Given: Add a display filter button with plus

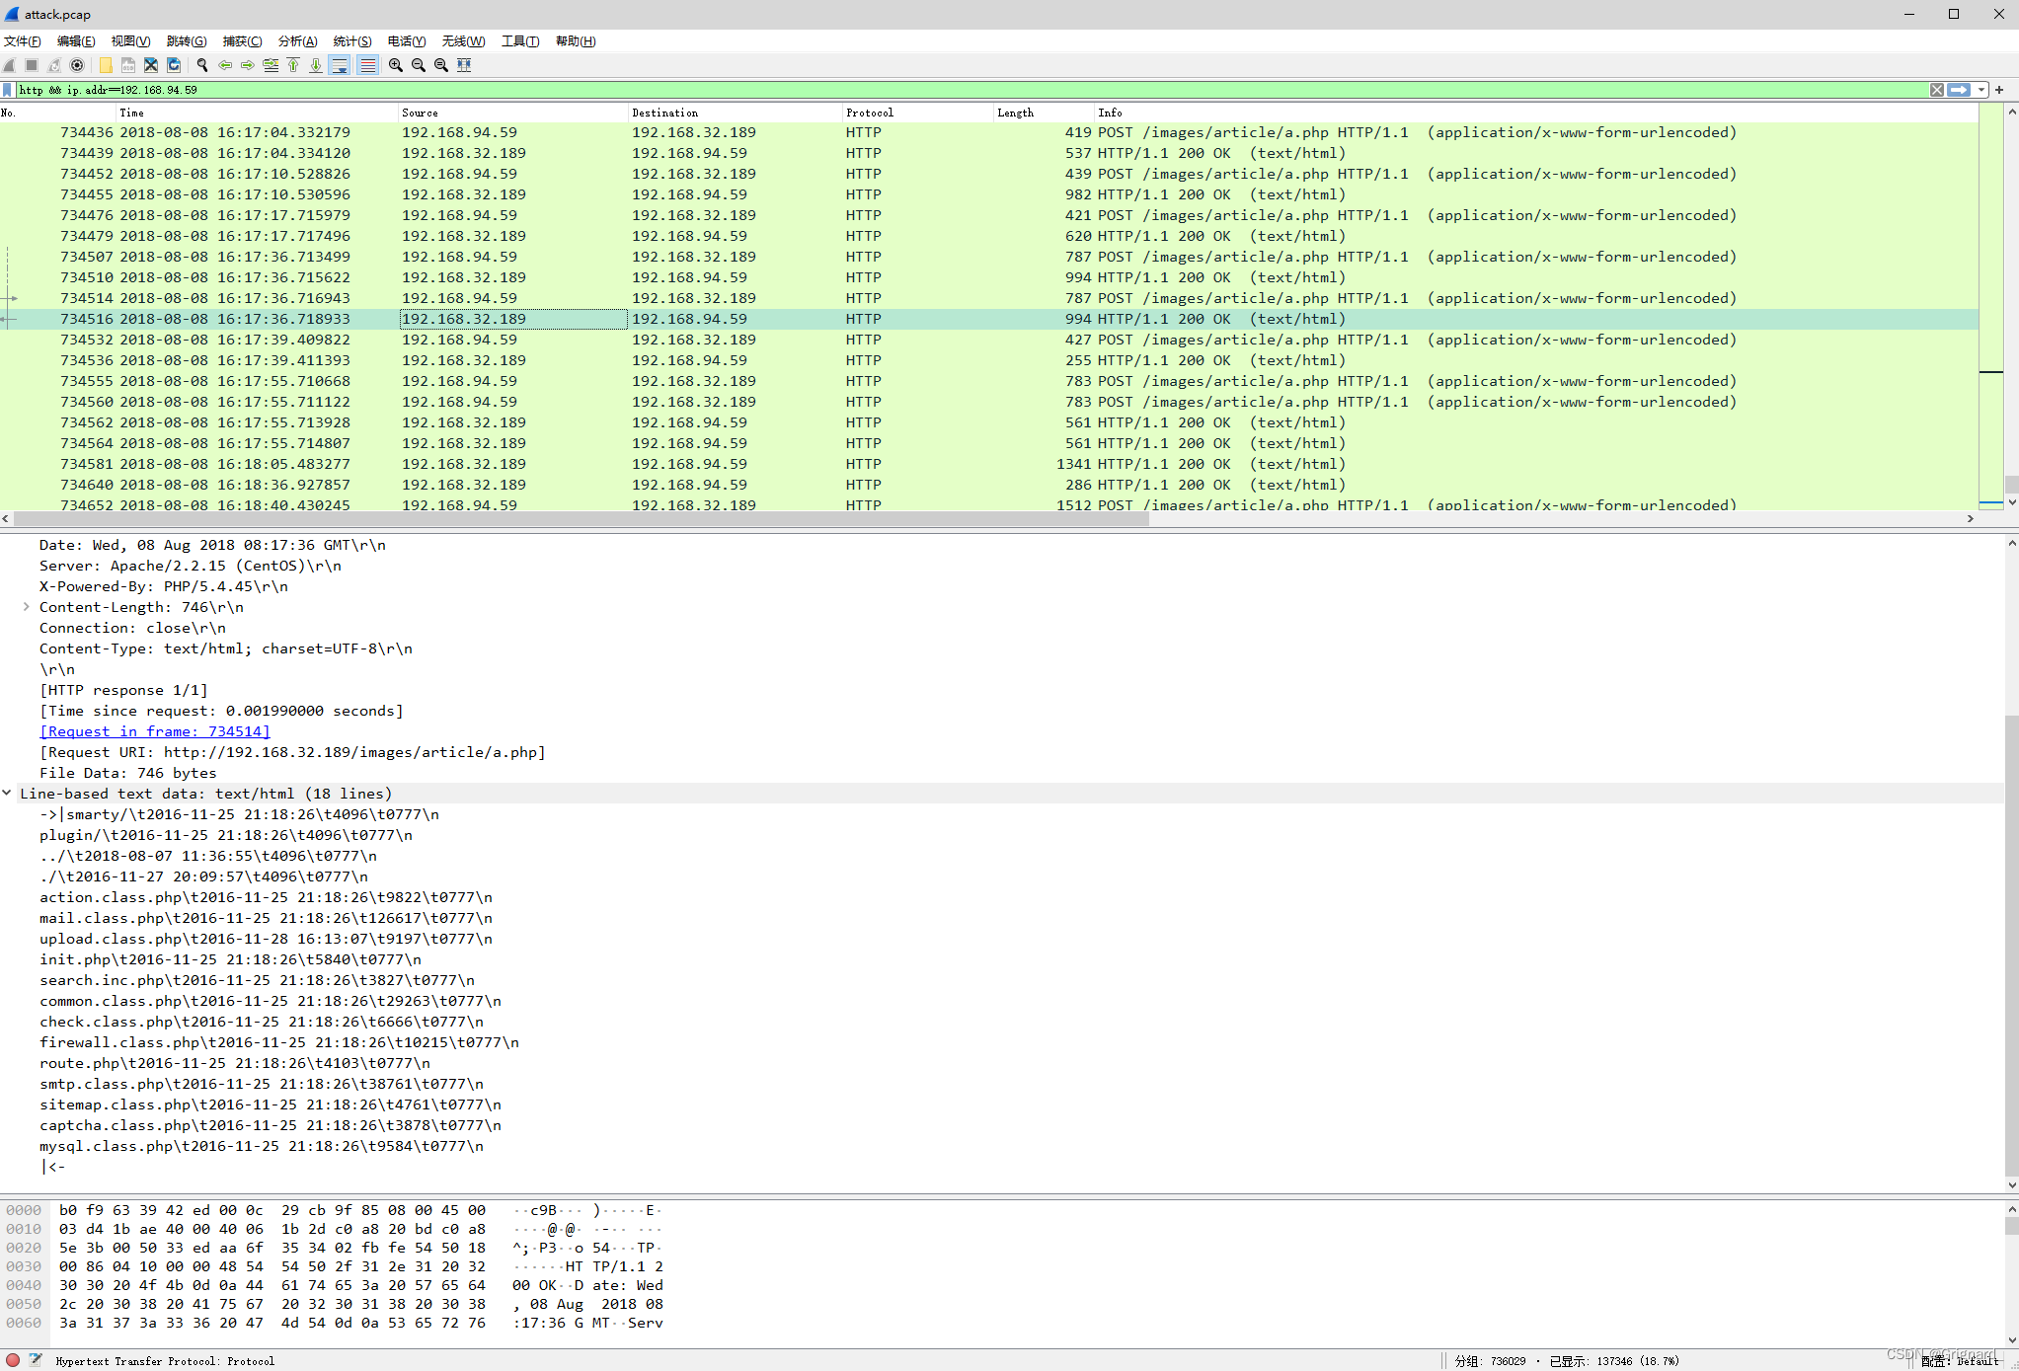Looking at the screenshot, I should coord(2000,90).
